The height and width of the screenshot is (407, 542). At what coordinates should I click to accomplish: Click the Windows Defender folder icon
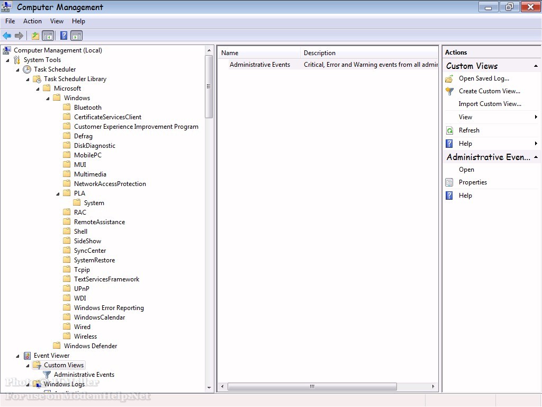tap(57, 346)
